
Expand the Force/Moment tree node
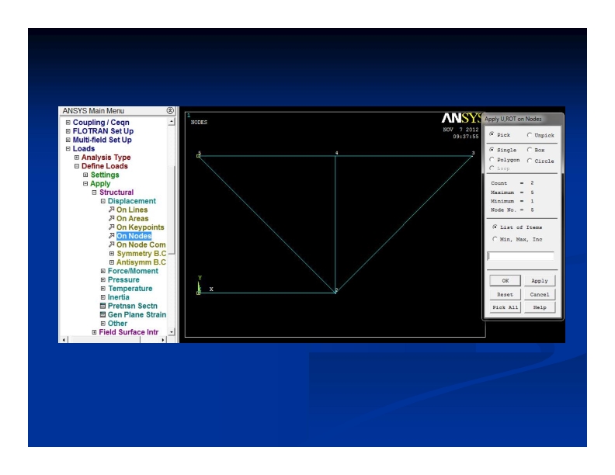(x=103, y=271)
